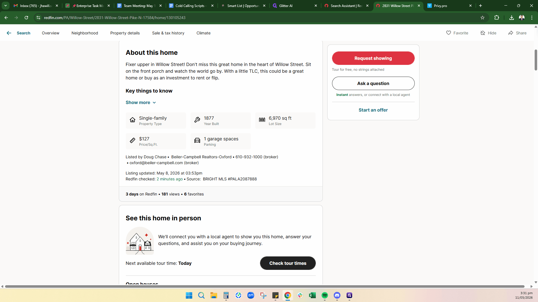Click the horizontal page scrollbar

(265, 286)
